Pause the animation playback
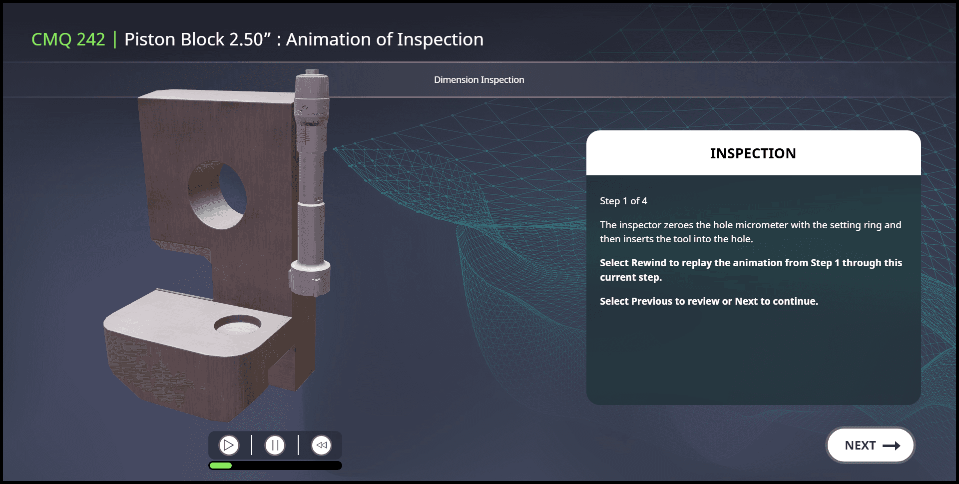This screenshot has width=959, height=484. (275, 445)
